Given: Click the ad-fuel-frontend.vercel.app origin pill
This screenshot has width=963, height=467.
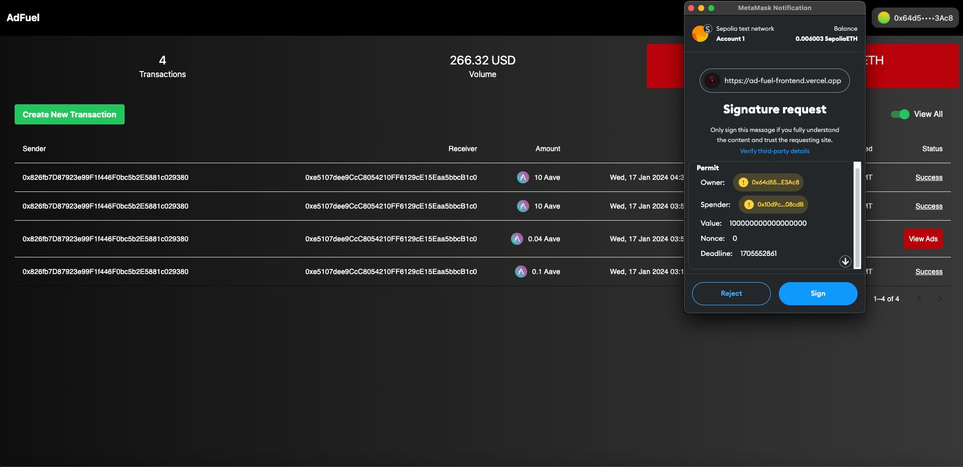Looking at the screenshot, I should tap(775, 81).
